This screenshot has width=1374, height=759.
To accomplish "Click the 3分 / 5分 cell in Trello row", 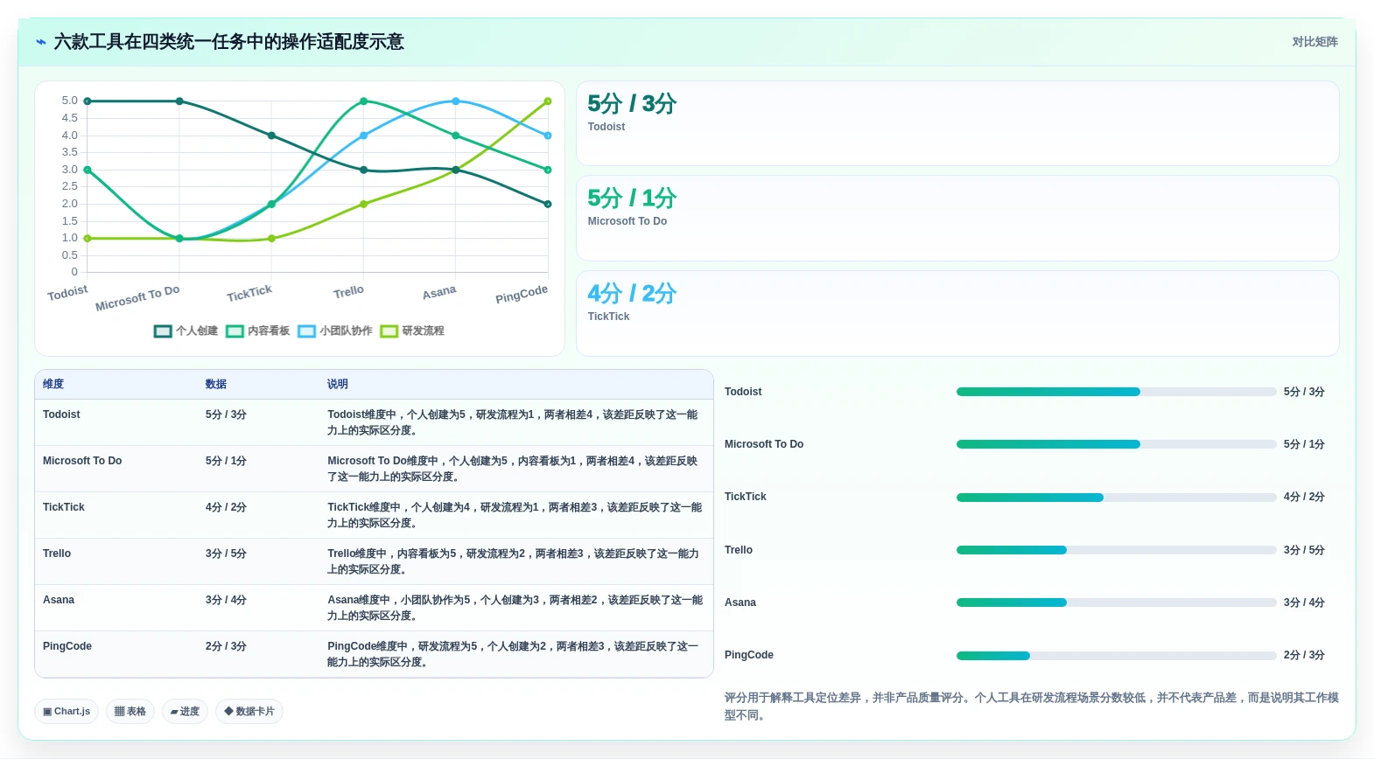I will (x=226, y=554).
